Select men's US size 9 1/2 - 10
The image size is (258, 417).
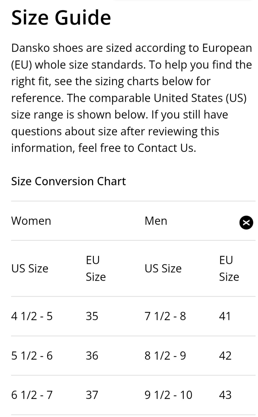tap(168, 395)
